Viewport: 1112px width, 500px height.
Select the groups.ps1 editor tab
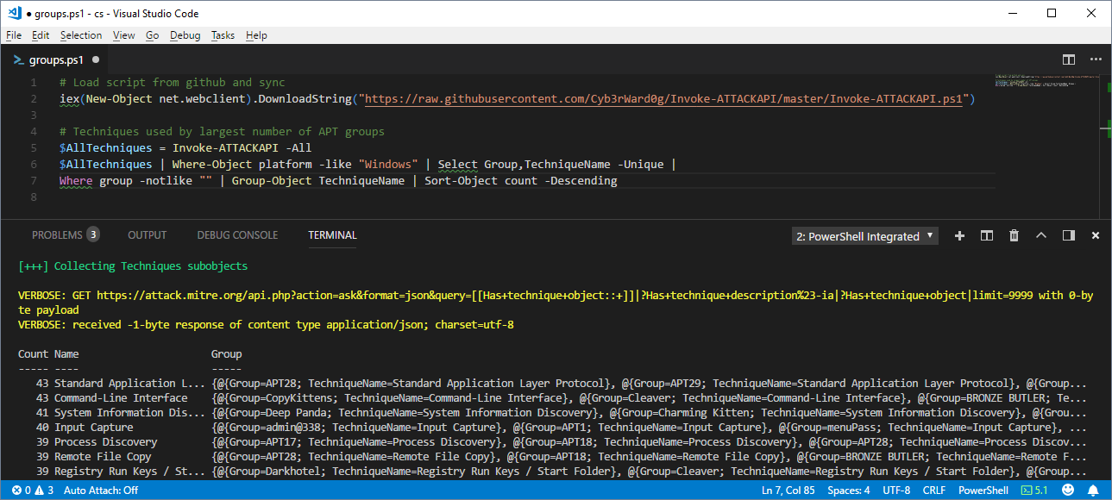pos(57,59)
